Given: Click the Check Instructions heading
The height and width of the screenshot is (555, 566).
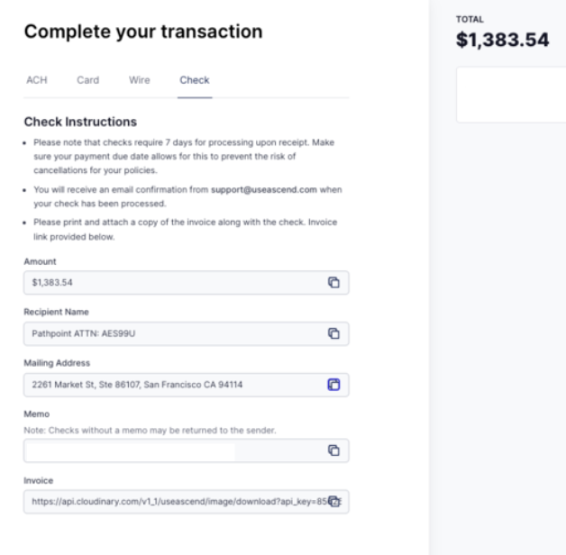Looking at the screenshot, I should coord(78,120).
